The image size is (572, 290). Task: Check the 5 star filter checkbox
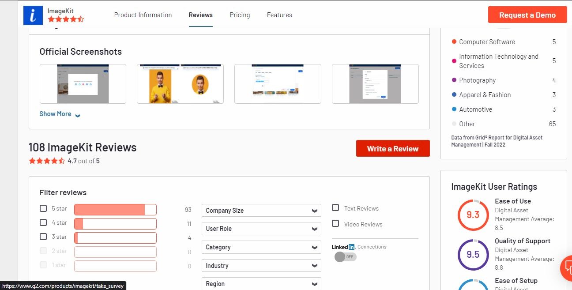(x=43, y=208)
